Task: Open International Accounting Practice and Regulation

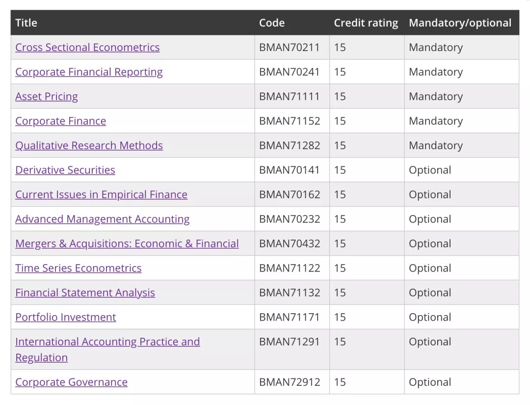Action: pyautogui.click(x=107, y=350)
